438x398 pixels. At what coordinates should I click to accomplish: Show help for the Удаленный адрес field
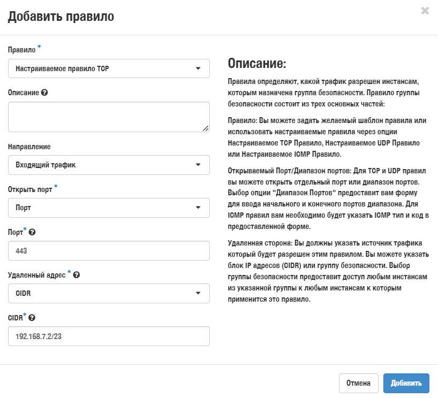coord(77,275)
